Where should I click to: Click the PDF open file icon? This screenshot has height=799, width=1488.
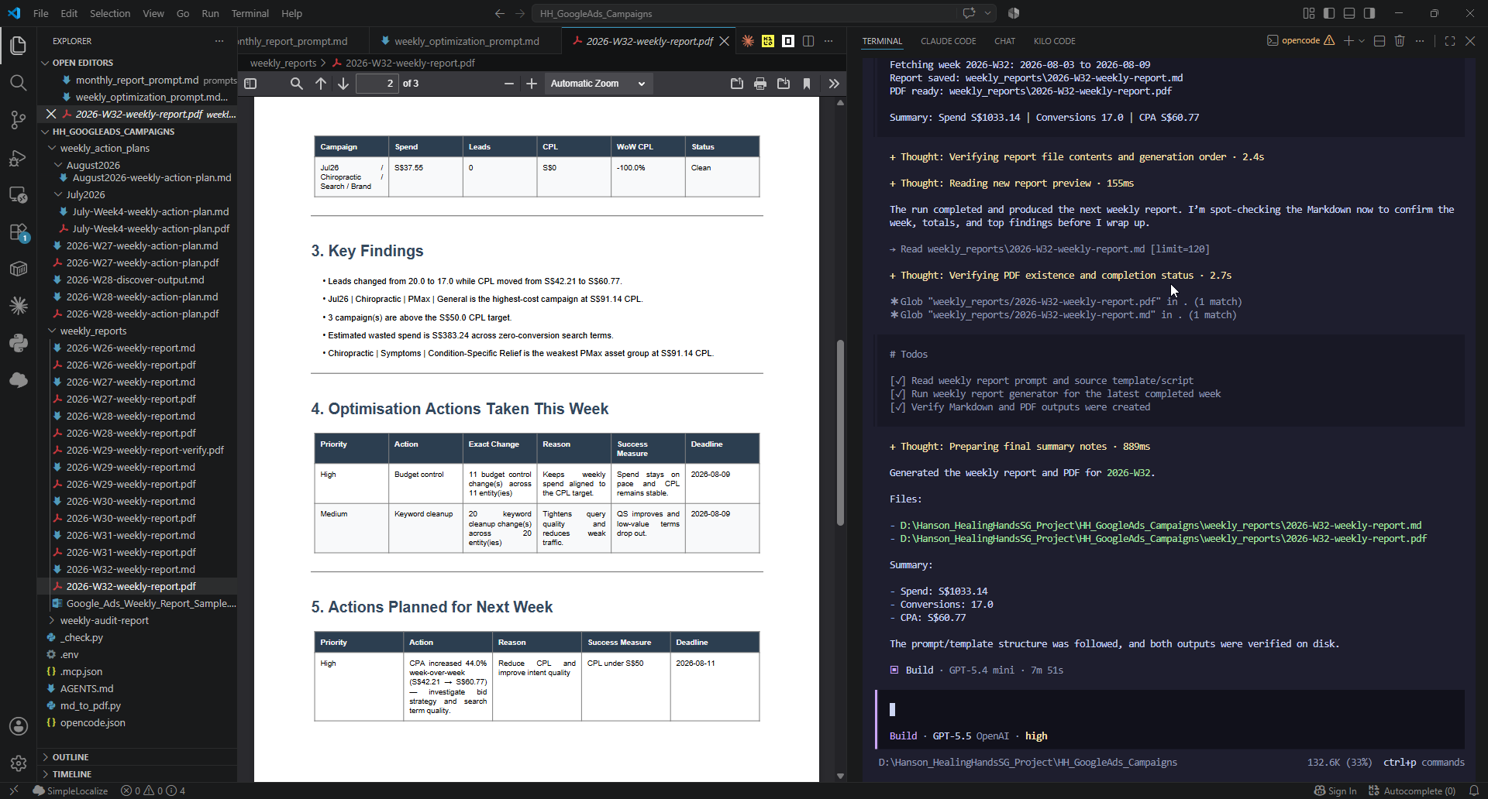[x=737, y=84]
